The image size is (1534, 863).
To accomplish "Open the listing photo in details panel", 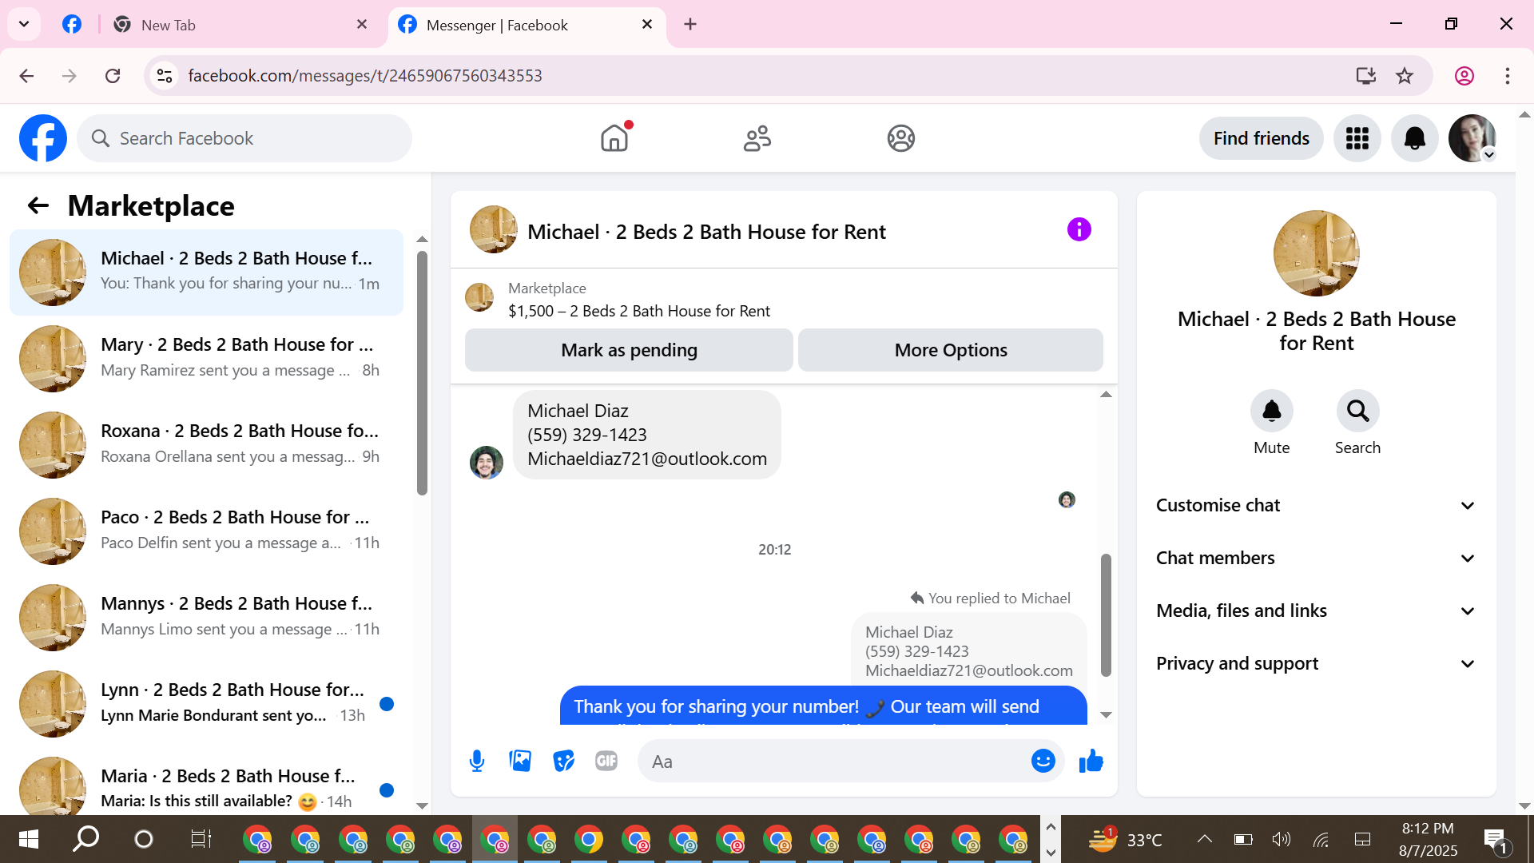I will (1316, 253).
